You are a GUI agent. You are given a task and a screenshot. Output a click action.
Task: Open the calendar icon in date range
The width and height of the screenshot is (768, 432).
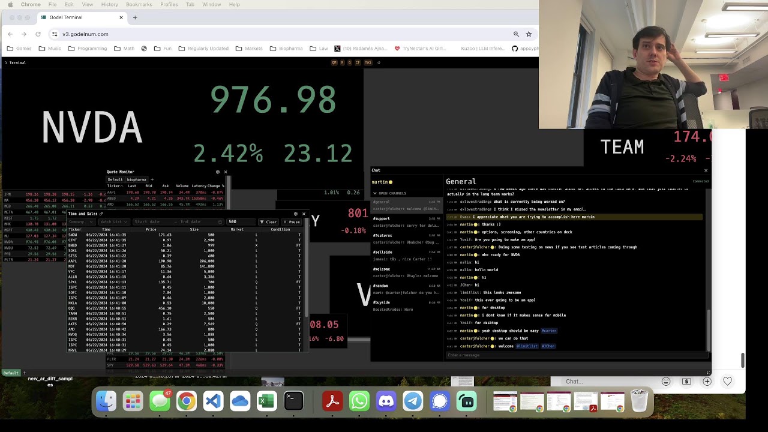(x=220, y=222)
